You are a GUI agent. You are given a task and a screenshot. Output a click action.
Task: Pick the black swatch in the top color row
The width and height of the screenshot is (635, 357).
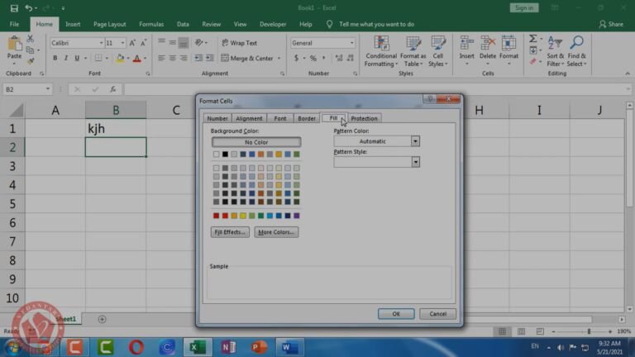click(225, 155)
